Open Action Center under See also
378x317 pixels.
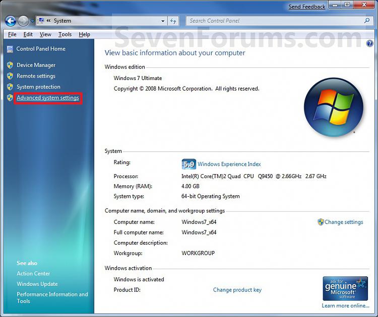pyautogui.click(x=33, y=274)
